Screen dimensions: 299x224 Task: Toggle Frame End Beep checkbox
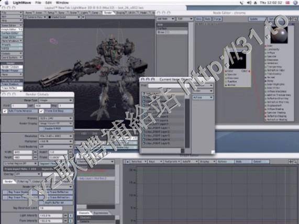point(41,111)
